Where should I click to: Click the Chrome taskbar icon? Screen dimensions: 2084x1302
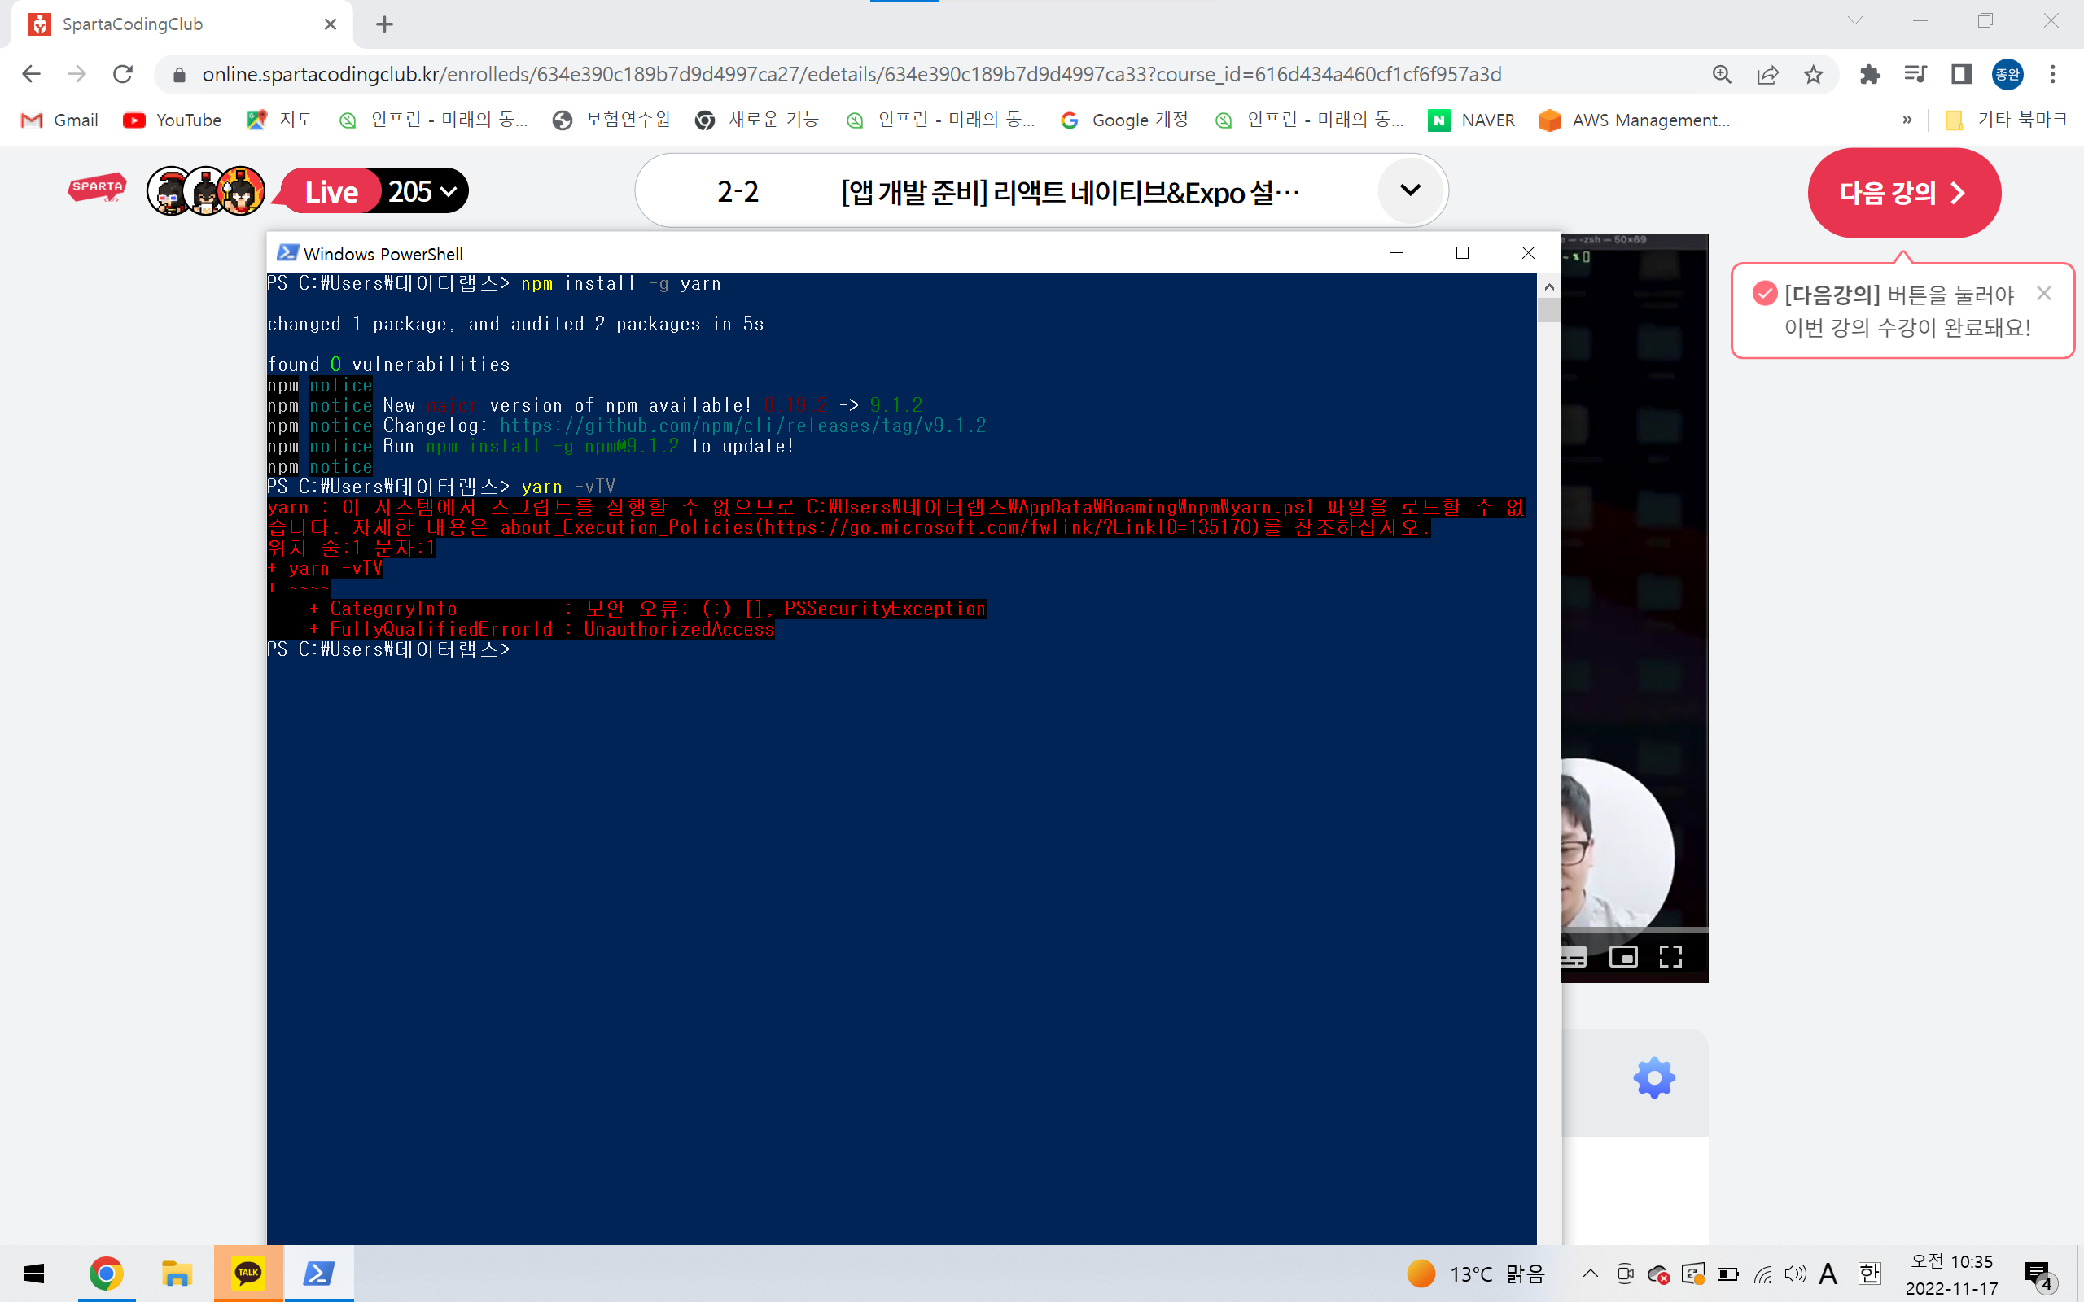coord(106,1273)
